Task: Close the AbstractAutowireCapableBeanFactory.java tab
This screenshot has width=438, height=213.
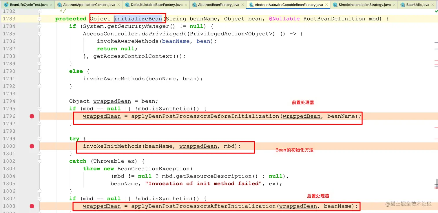Action: [326, 5]
